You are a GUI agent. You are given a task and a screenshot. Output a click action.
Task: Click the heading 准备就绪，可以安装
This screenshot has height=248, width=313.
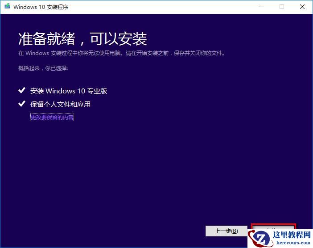point(82,38)
